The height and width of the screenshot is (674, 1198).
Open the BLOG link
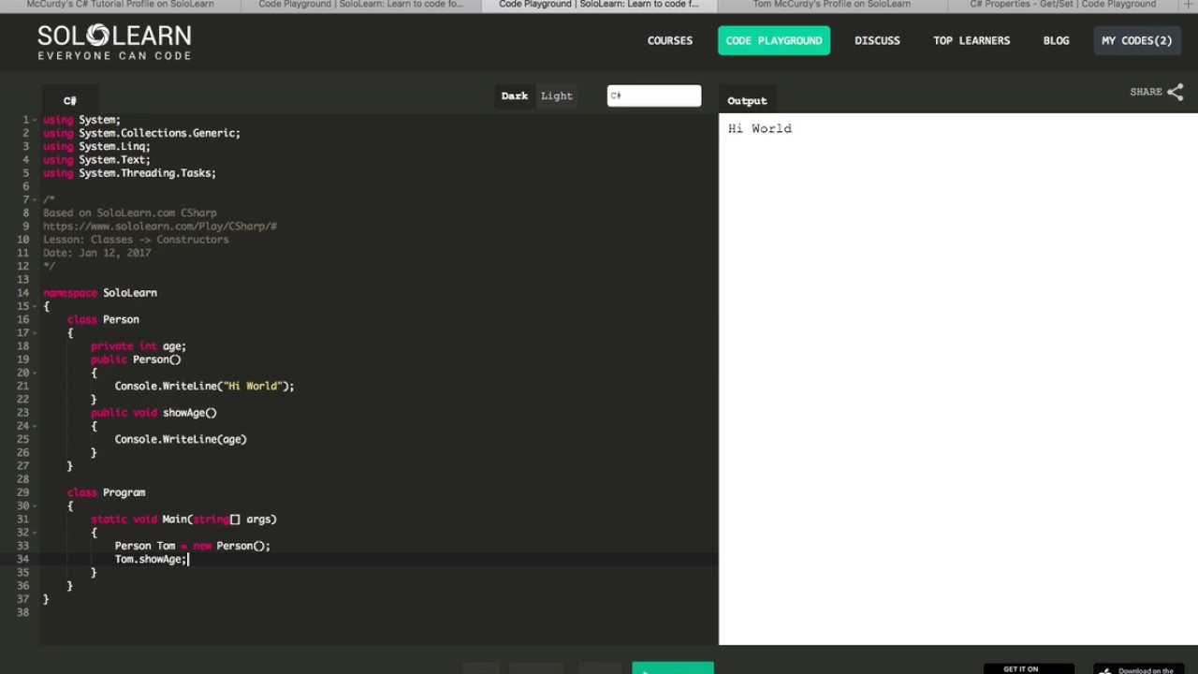point(1056,40)
